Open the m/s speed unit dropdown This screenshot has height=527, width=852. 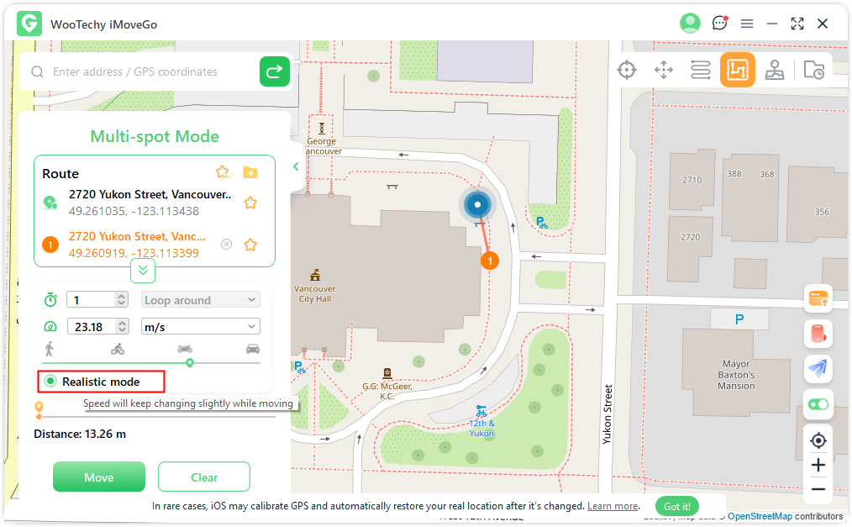point(200,326)
